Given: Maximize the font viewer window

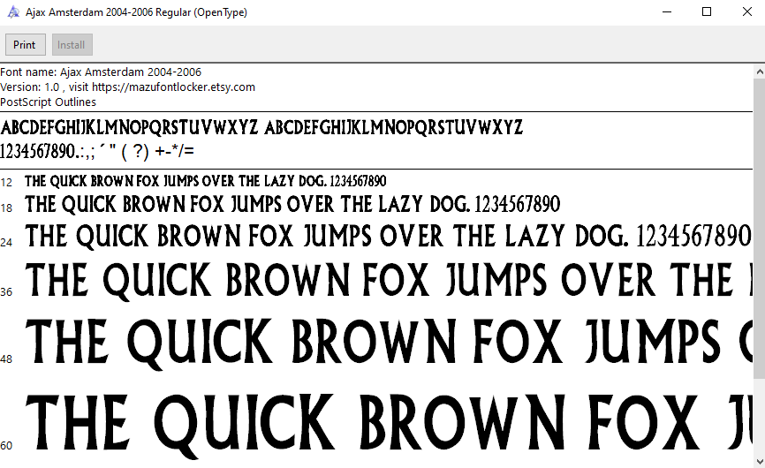Looking at the screenshot, I should [x=707, y=12].
